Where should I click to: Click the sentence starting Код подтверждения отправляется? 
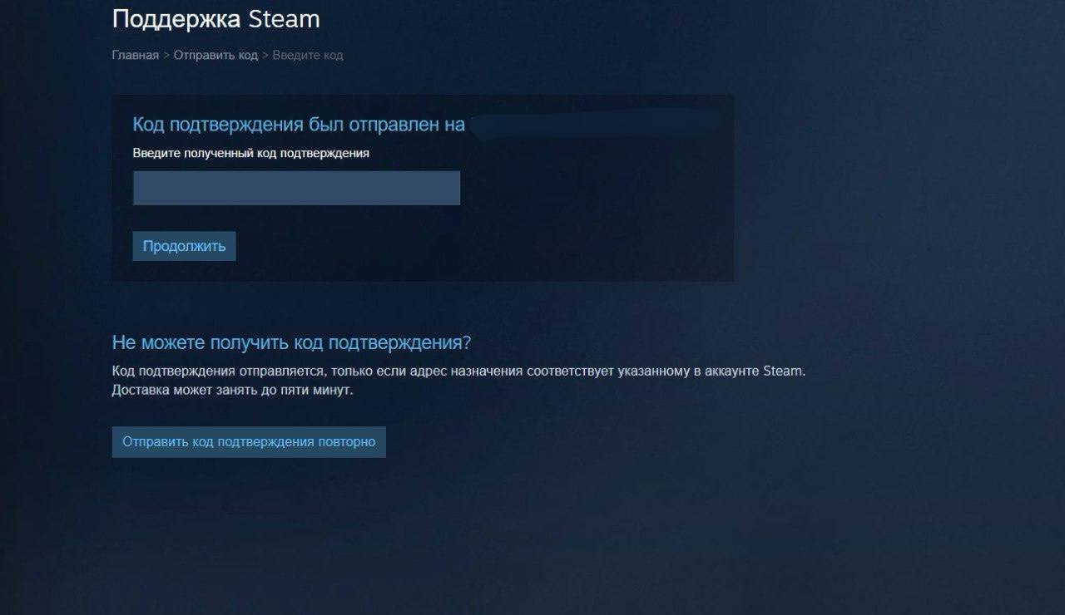point(458,371)
